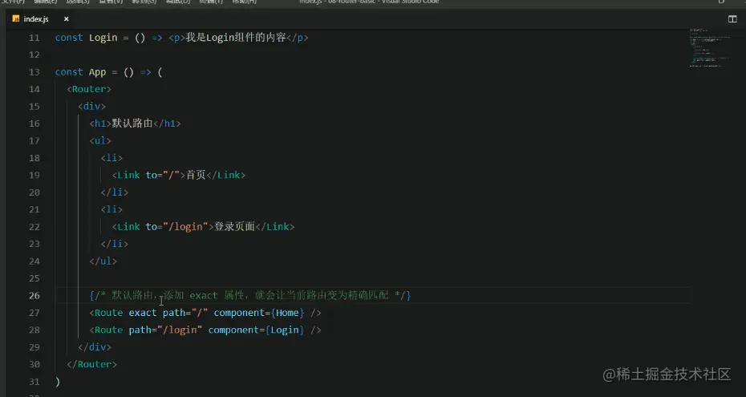This screenshot has height=397, width=746.
Task: Click the <li> tag on line 18
Action: pos(111,158)
